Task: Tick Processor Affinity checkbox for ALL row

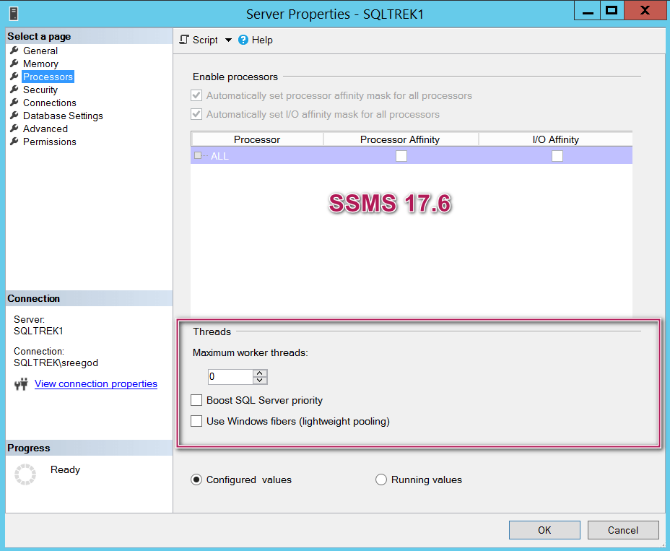Action: (401, 156)
